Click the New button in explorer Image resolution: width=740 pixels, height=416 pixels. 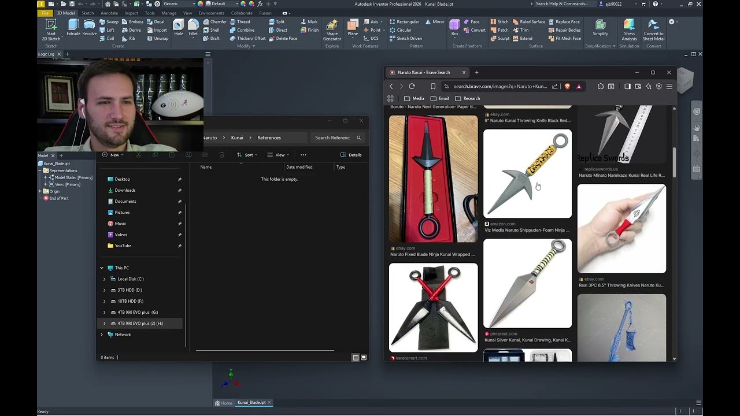[113, 155]
